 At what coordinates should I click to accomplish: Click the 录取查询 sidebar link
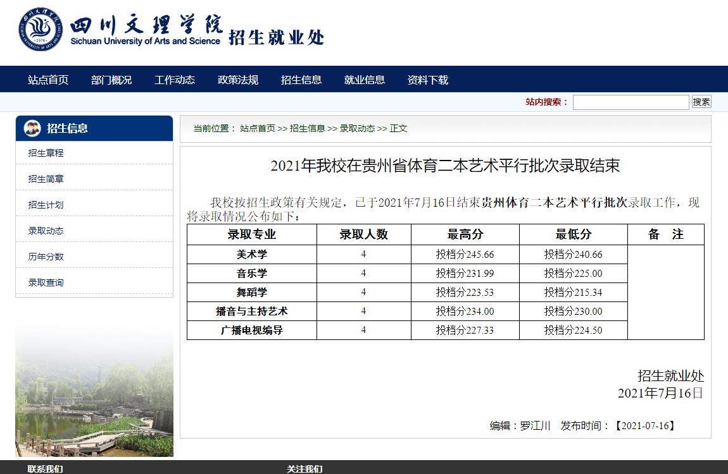coord(46,283)
